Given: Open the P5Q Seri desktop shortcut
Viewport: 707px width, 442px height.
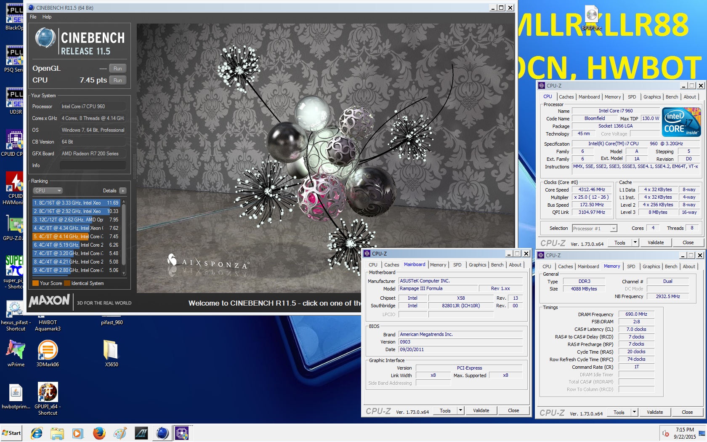Looking at the screenshot, I should 15,59.
